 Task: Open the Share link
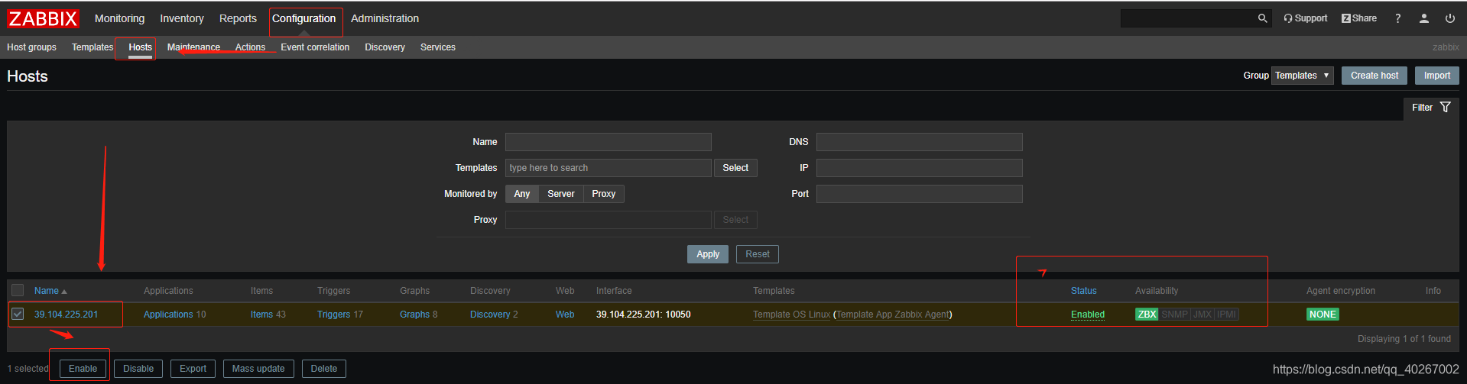(x=1359, y=18)
